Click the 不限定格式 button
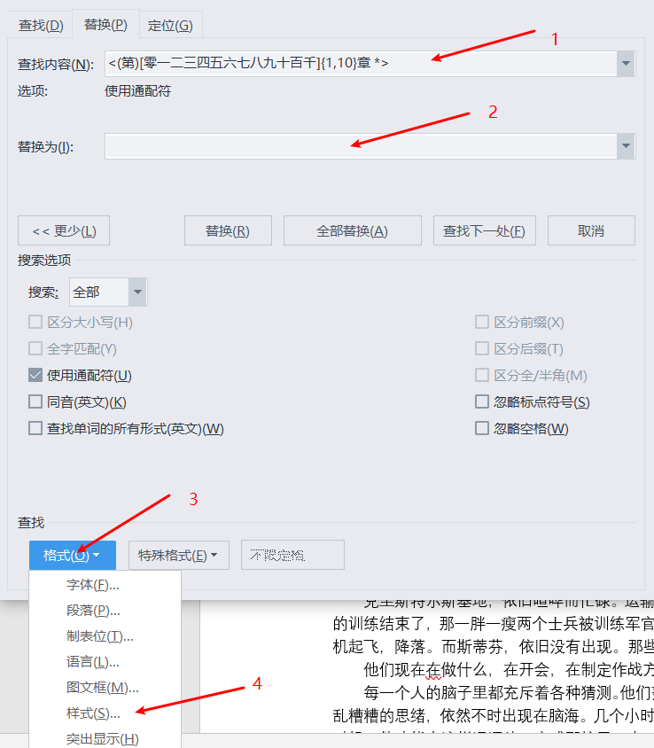 292,556
